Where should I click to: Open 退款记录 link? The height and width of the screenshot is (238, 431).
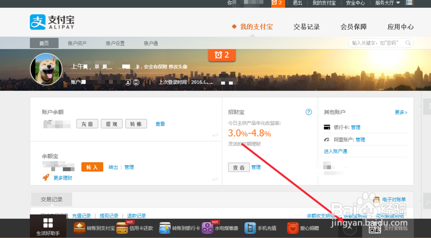click(x=136, y=216)
